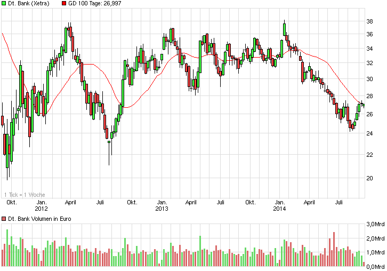Viewport: 387px width, 271px height.
Task: Click the tallest red volume bar near July 2014
Action: point(334,249)
